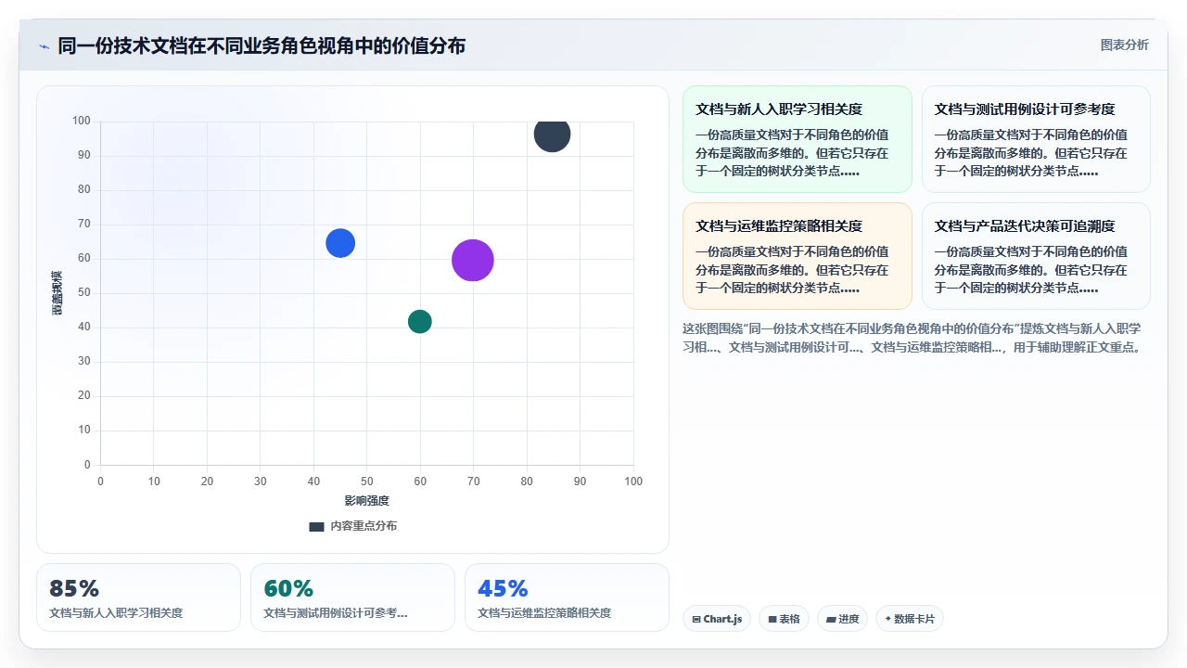The height and width of the screenshot is (668, 1187).
Task: Click the 影响强度 x-axis label
Action: tap(366, 500)
